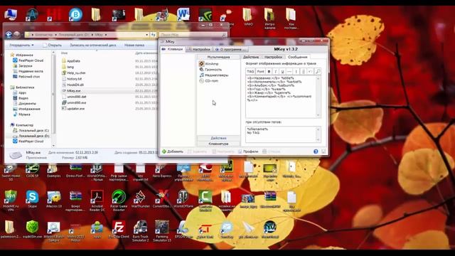Expand the Действия section in MKey
This screenshot has height=256, width=455.
pyautogui.click(x=218, y=138)
